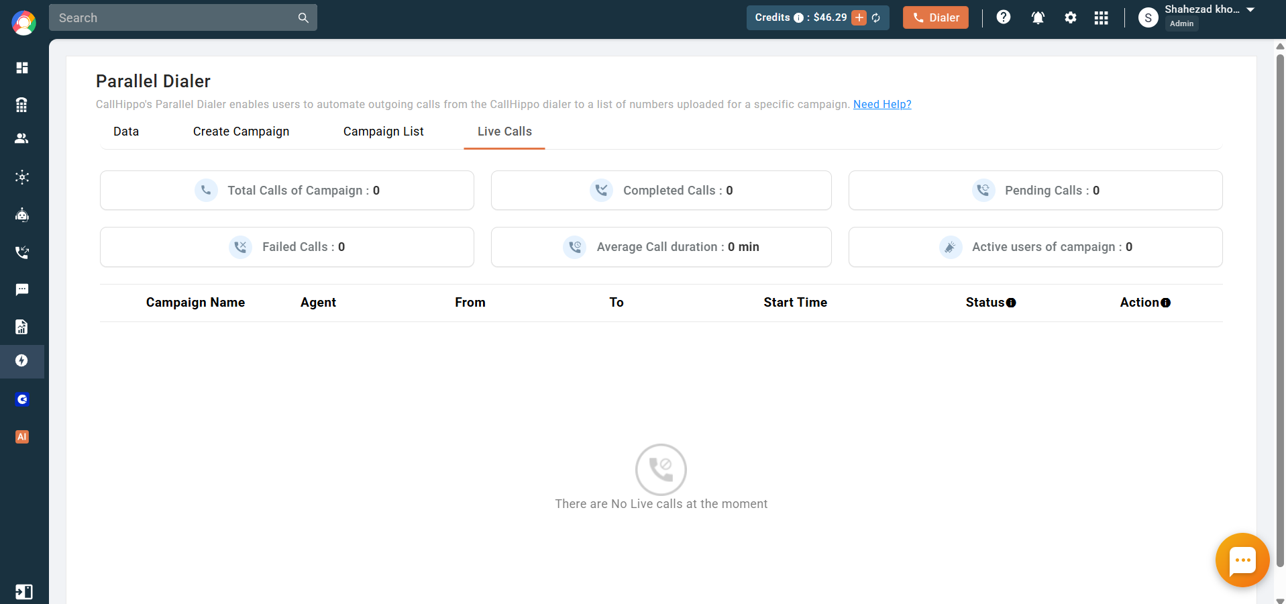Open the Call Logs sidebar icon
Image resolution: width=1286 pixels, height=604 pixels.
coord(22,252)
